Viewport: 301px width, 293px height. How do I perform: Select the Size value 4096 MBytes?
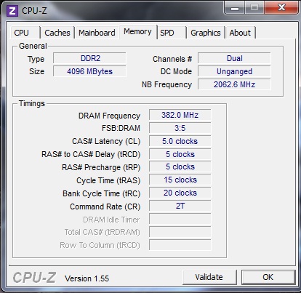point(89,71)
